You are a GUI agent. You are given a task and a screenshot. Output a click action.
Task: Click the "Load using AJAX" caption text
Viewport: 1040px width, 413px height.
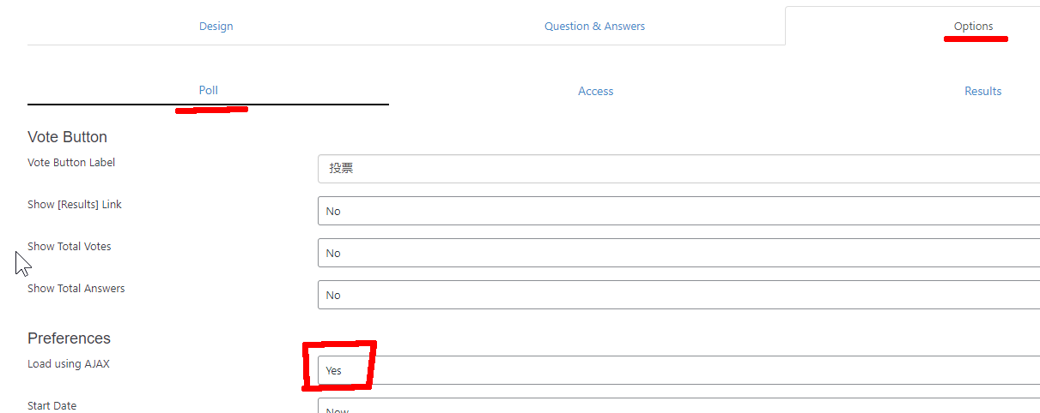pos(69,364)
